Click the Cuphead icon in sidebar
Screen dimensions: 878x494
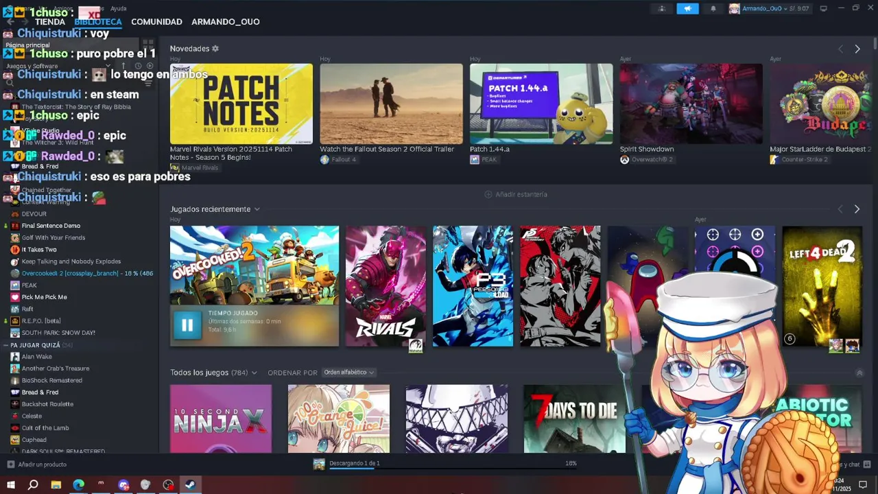pyautogui.click(x=15, y=440)
